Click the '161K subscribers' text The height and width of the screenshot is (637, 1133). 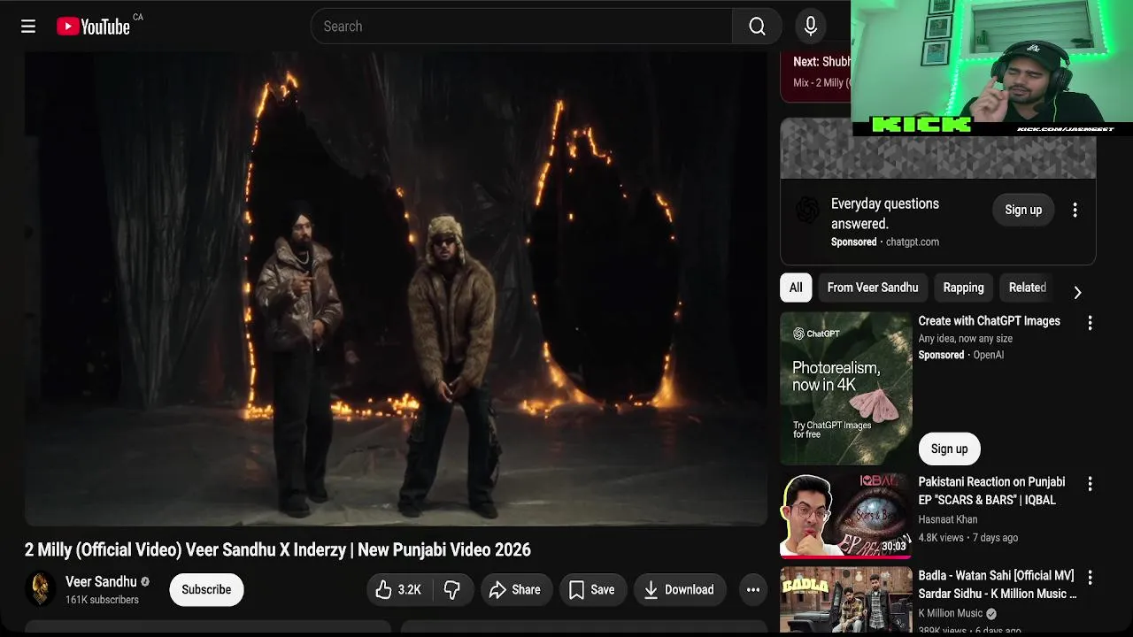pos(102,600)
